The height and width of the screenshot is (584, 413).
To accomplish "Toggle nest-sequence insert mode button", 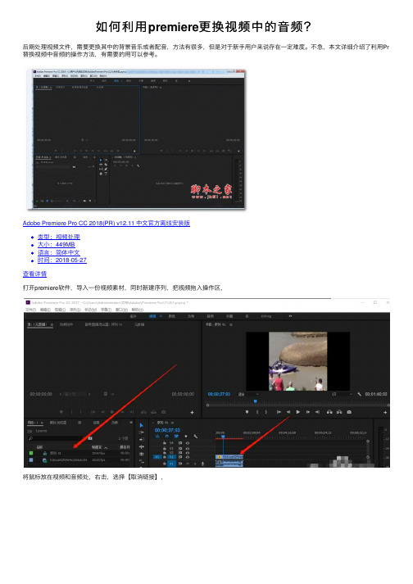I will click(157, 436).
